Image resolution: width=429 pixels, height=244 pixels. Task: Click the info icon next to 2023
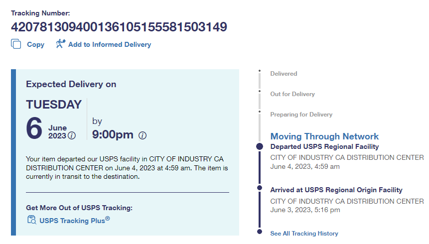[x=72, y=135]
